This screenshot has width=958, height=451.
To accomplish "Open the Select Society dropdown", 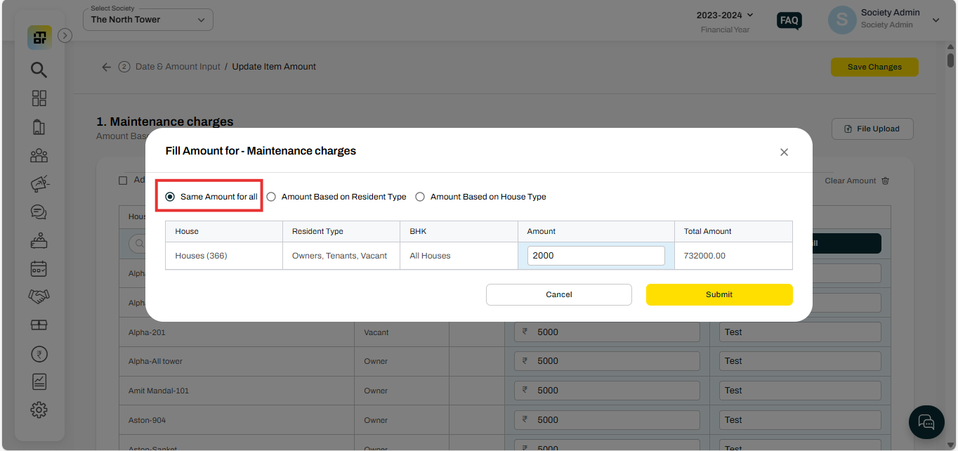I will click(x=147, y=20).
